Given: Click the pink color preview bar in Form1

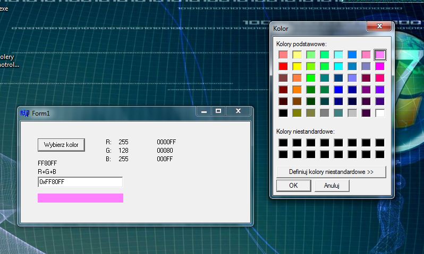Looking at the screenshot, I should click(81, 198).
